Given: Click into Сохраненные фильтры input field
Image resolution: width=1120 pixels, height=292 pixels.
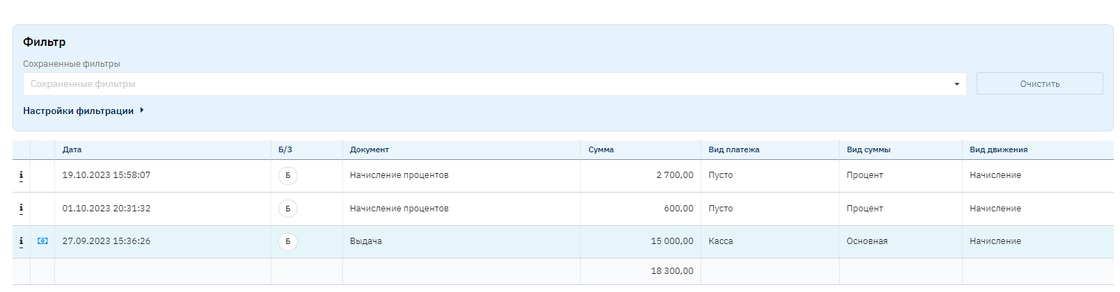Looking at the screenshot, I should click(x=487, y=84).
